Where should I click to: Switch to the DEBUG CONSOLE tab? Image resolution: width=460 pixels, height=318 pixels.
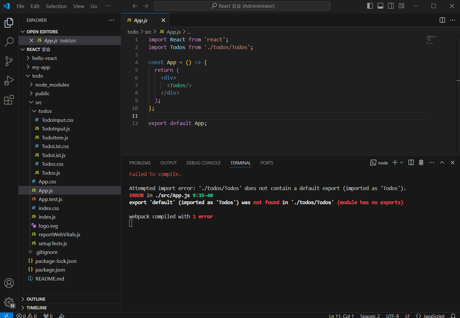point(204,163)
